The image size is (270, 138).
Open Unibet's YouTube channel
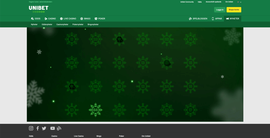[53, 128]
